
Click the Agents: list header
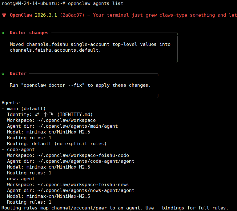11,103
